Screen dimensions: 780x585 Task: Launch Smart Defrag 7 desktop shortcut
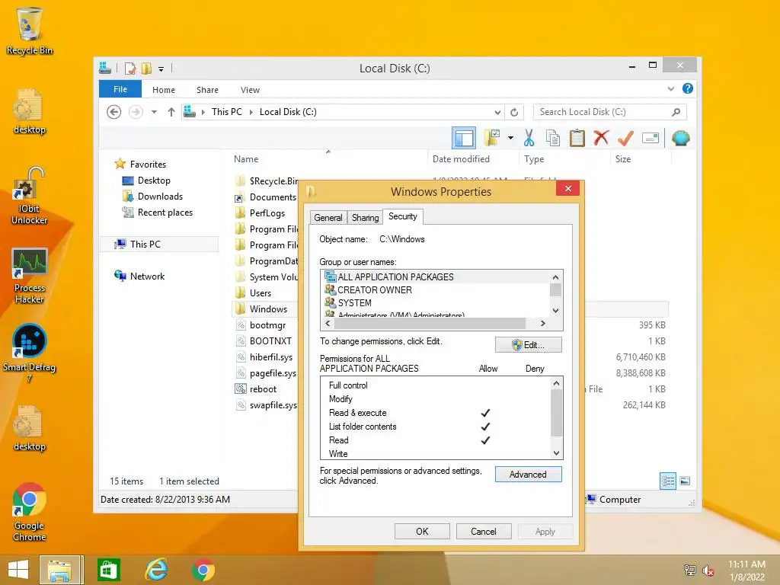(30, 353)
